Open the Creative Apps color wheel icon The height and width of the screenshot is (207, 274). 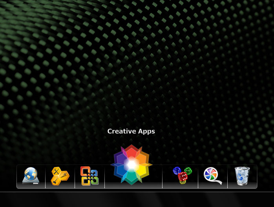[132, 165]
